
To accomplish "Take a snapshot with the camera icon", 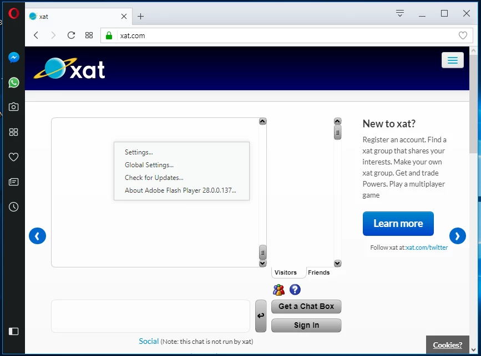I will click(13, 107).
